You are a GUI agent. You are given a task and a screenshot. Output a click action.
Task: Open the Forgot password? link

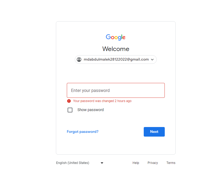point(83,132)
